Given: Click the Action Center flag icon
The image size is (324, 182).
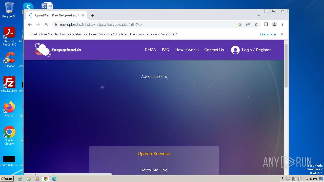Looking at the screenshot, I should point(299,179).
